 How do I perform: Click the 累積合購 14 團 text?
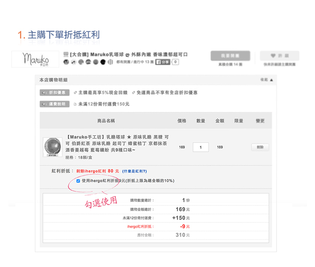(230, 64)
